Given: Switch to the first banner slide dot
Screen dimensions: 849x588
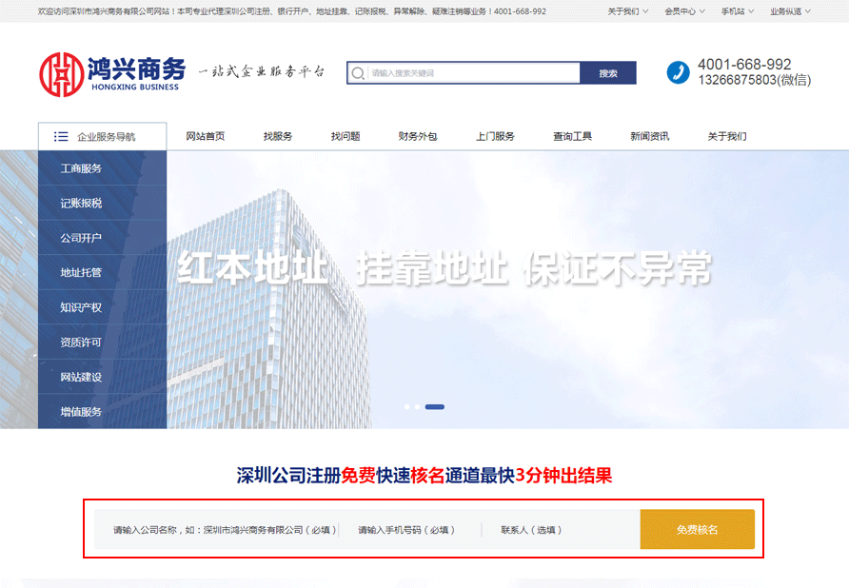Looking at the screenshot, I should point(406,407).
